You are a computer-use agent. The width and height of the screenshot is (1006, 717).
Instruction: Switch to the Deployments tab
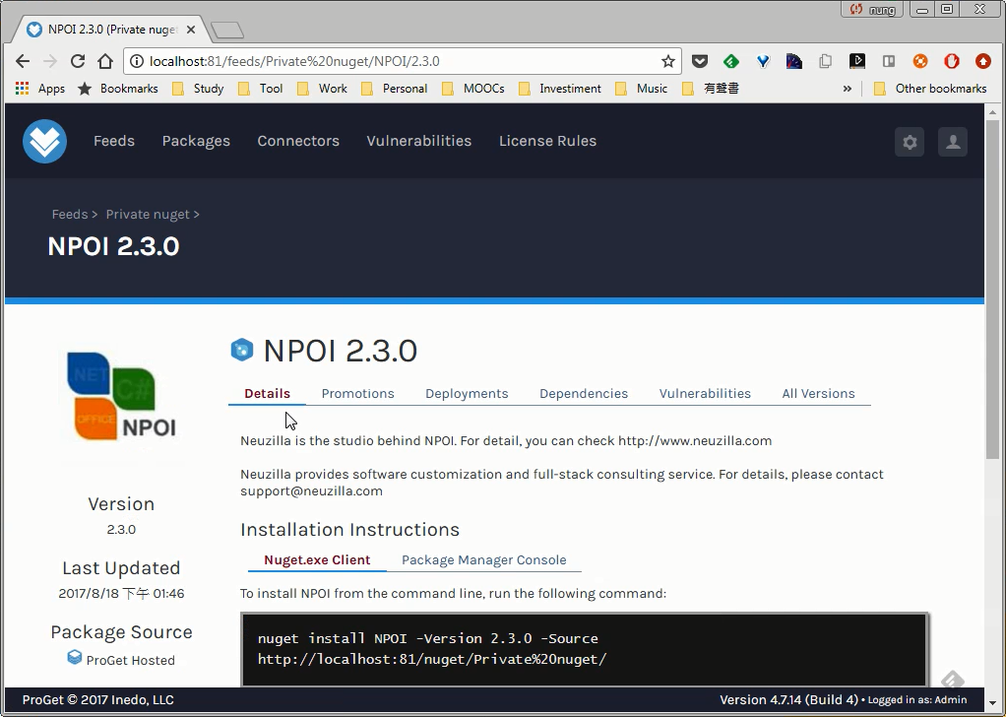[467, 394]
